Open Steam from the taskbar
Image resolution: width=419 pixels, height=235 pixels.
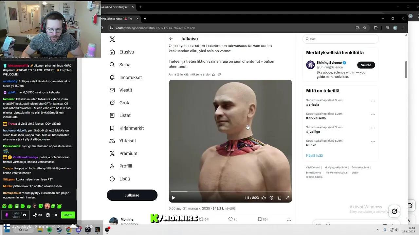tap(59, 230)
